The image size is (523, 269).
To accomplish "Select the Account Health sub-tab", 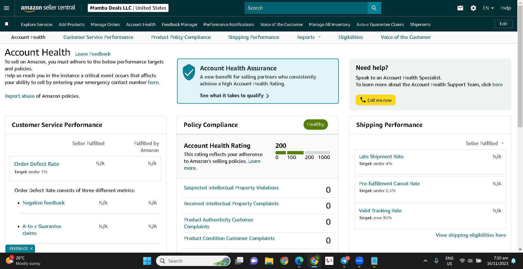I will tap(28, 37).
